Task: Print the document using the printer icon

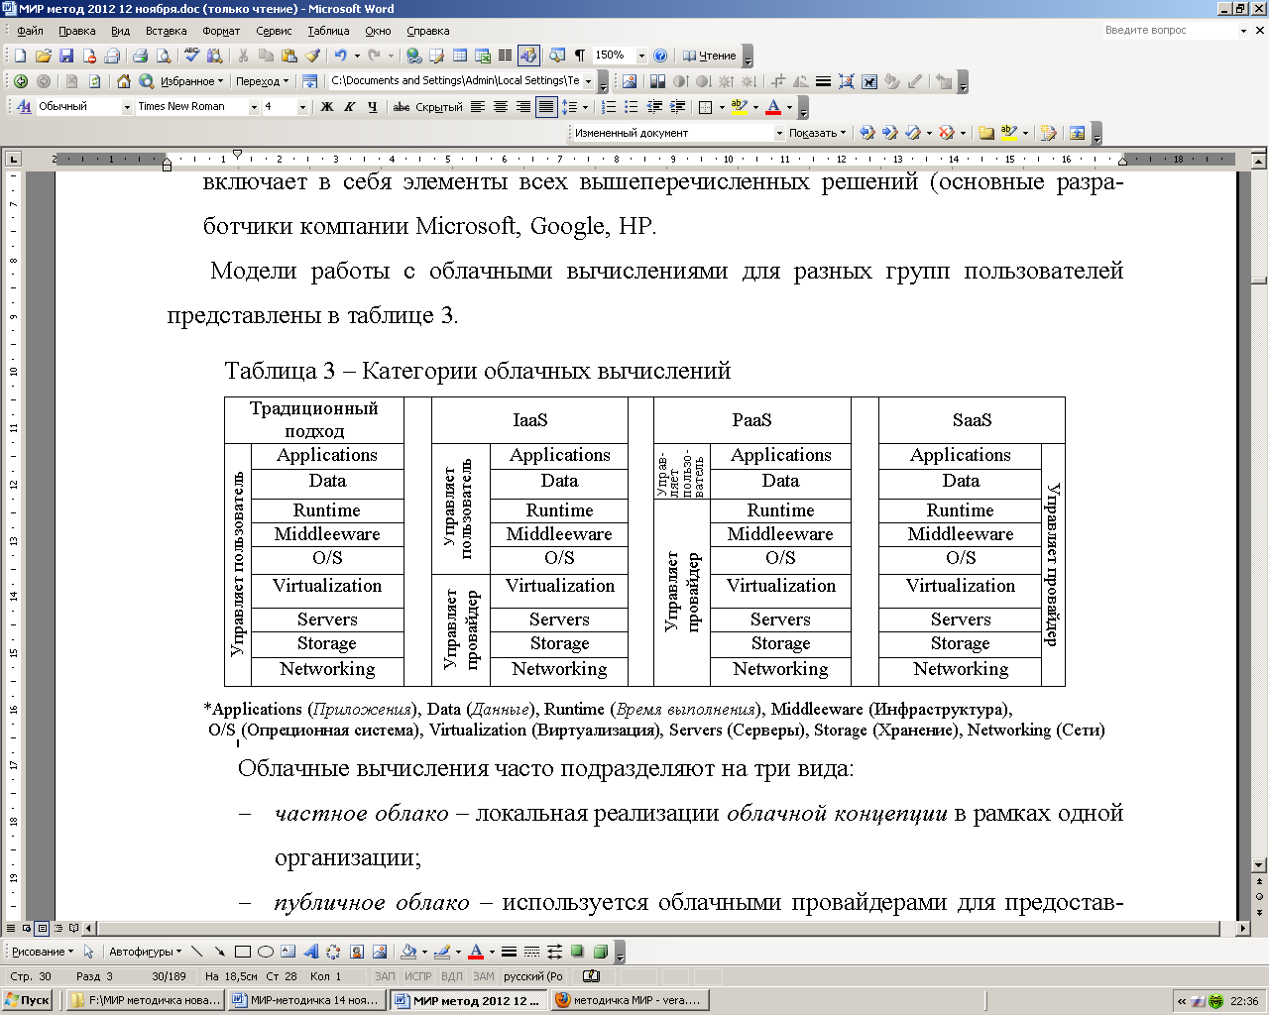Action: pyautogui.click(x=140, y=56)
